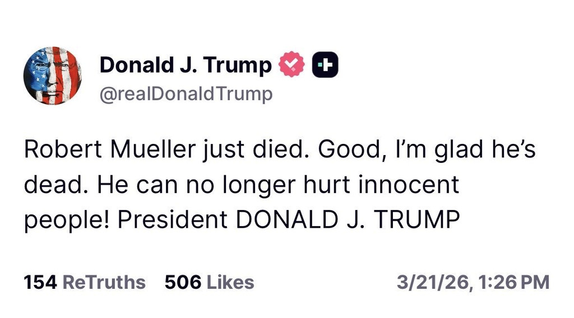The width and height of the screenshot is (574, 318).
Task: Click the line starting "dead. He can"
Action: pyautogui.click(x=241, y=186)
